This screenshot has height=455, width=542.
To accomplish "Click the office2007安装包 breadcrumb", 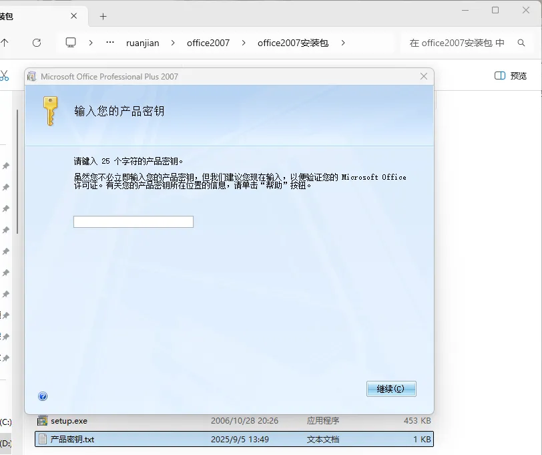I will coord(293,43).
